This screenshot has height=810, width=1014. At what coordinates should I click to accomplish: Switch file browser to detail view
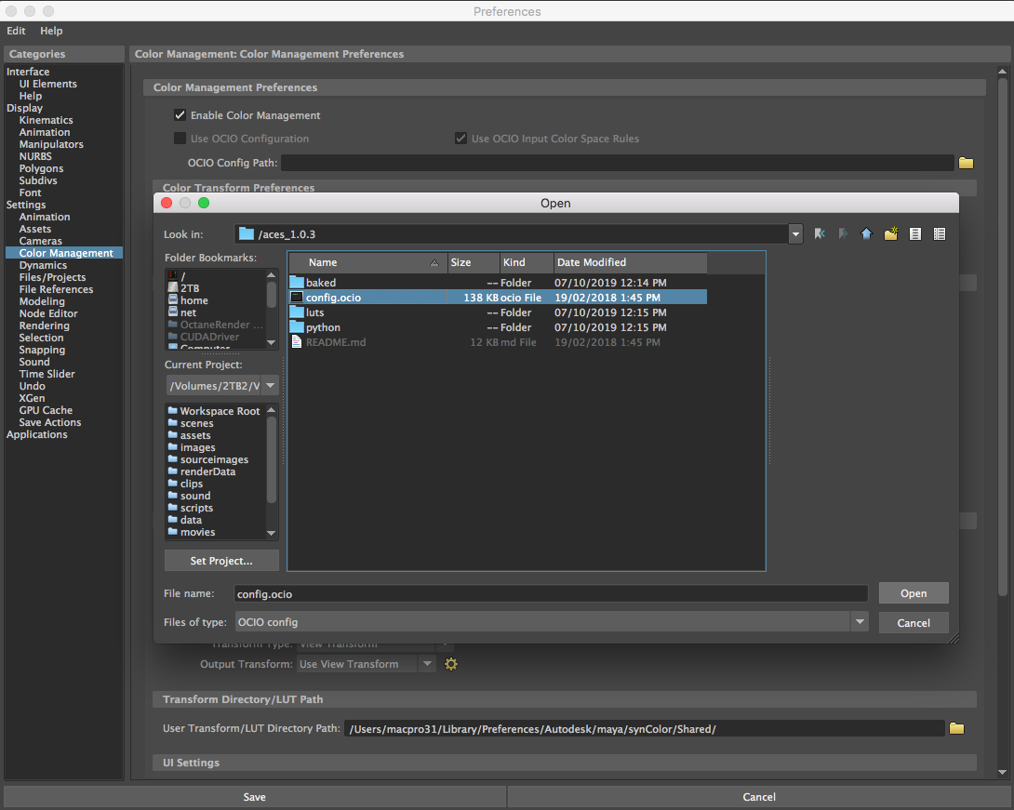pyautogui.click(x=940, y=234)
